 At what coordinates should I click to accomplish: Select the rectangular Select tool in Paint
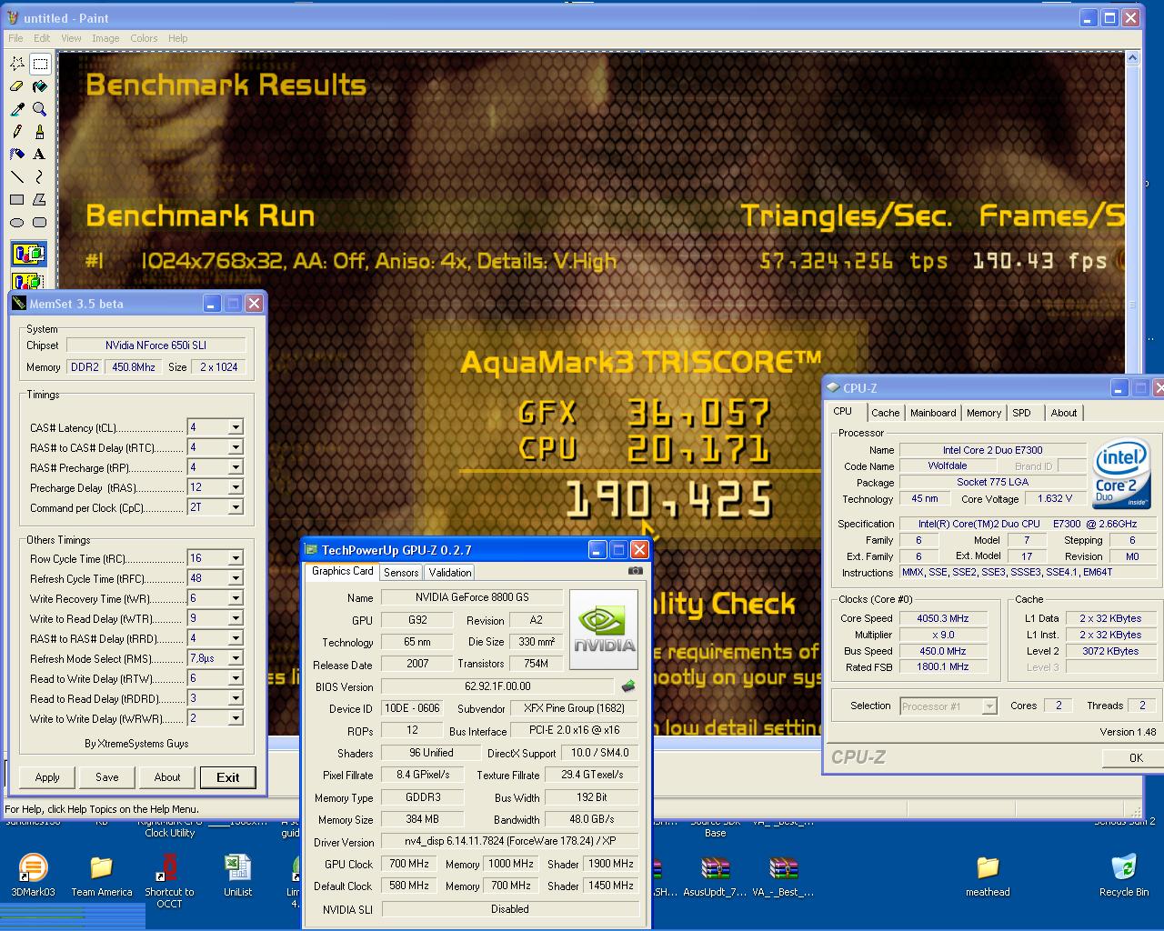click(40, 64)
